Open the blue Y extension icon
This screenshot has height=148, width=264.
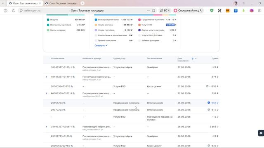tap(236, 11)
